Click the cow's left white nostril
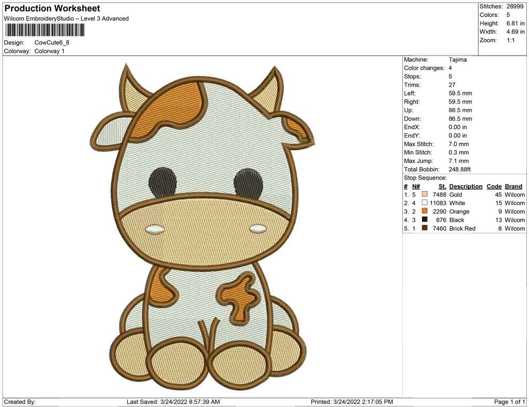529x407 pixels. pyautogui.click(x=154, y=229)
